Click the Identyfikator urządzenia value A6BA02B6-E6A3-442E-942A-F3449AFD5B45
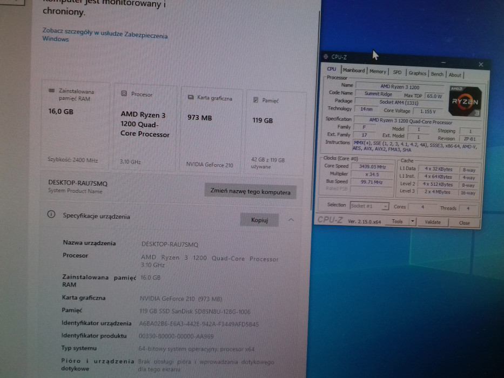This screenshot has height=378, width=504. (x=199, y=324)
